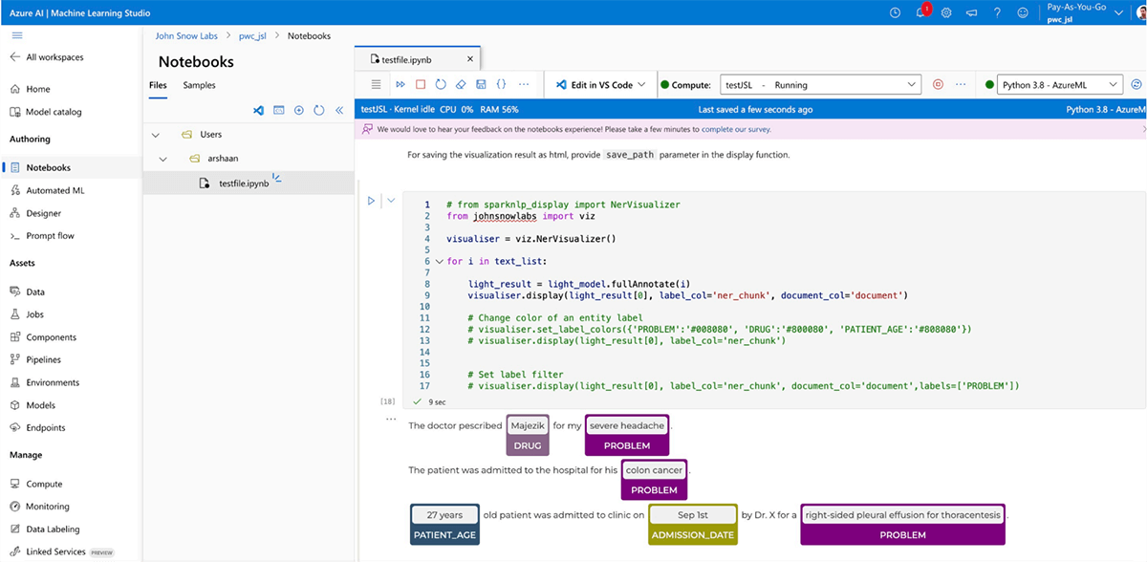Open notifications bell in the top bar
This screenshot has width=1147, height=562.
tap(920, 12)
